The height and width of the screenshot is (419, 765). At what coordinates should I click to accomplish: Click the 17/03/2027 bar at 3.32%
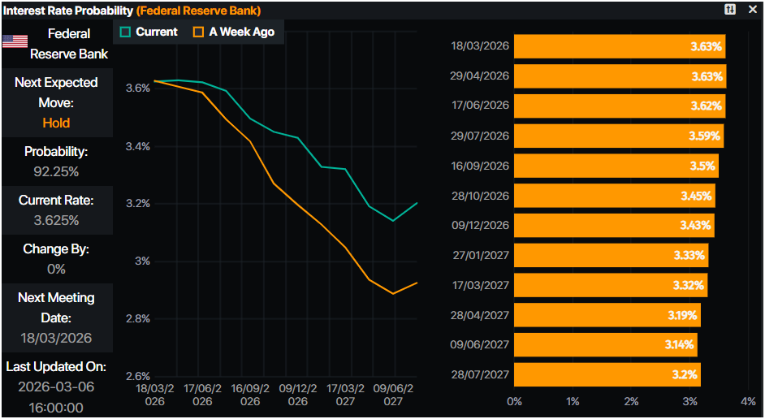pyautogui.click(x=610, y=285)
